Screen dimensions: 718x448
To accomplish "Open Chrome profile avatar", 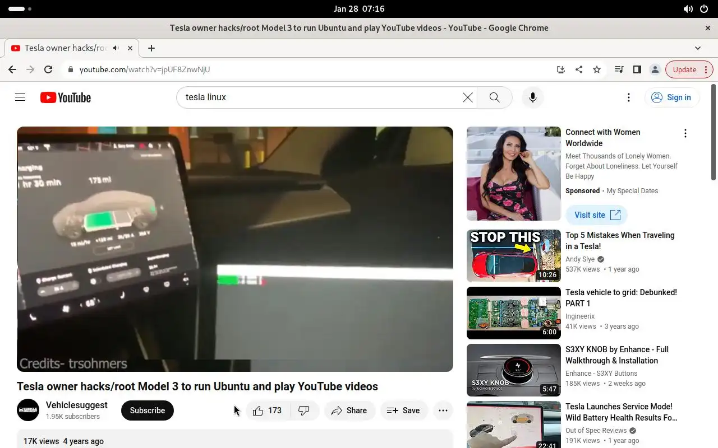I will click(x=655, y=69).
